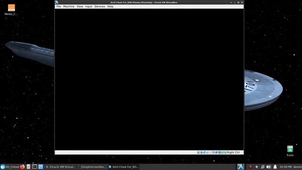Click inside the black VM display area
The image size is (302, 170).
pos(149,79)
